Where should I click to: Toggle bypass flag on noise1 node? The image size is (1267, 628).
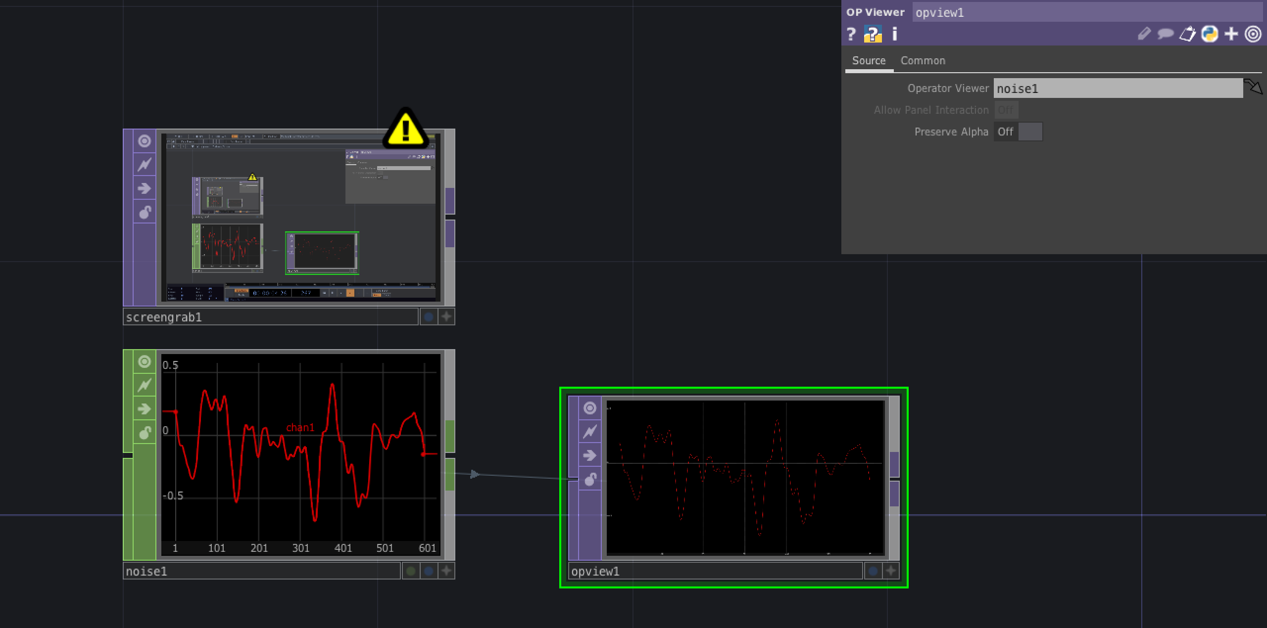145,385
